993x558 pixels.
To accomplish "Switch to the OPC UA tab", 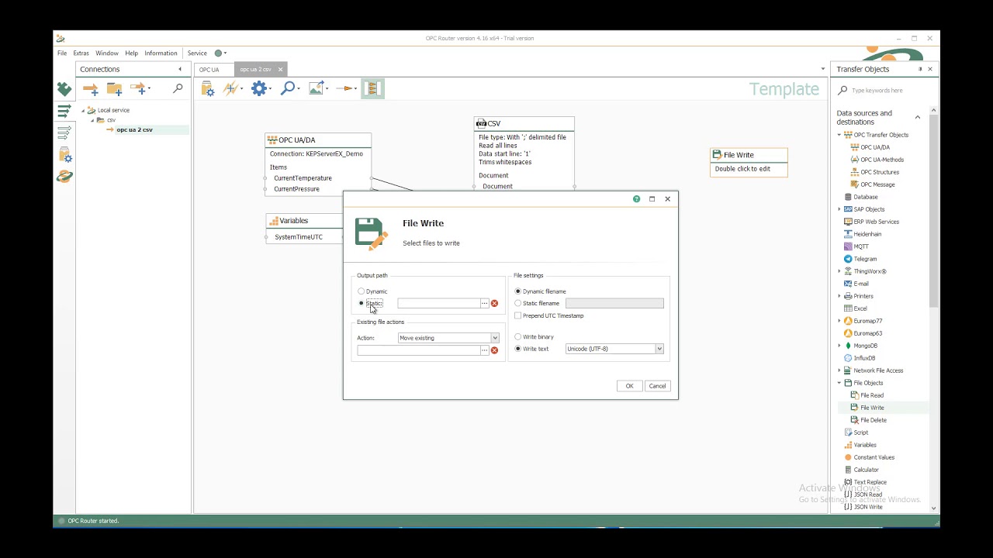I will 209,70.
